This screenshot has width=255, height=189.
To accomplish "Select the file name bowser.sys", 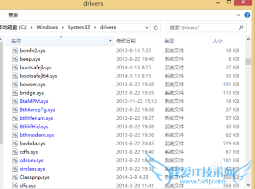I will tap(33, 85).
